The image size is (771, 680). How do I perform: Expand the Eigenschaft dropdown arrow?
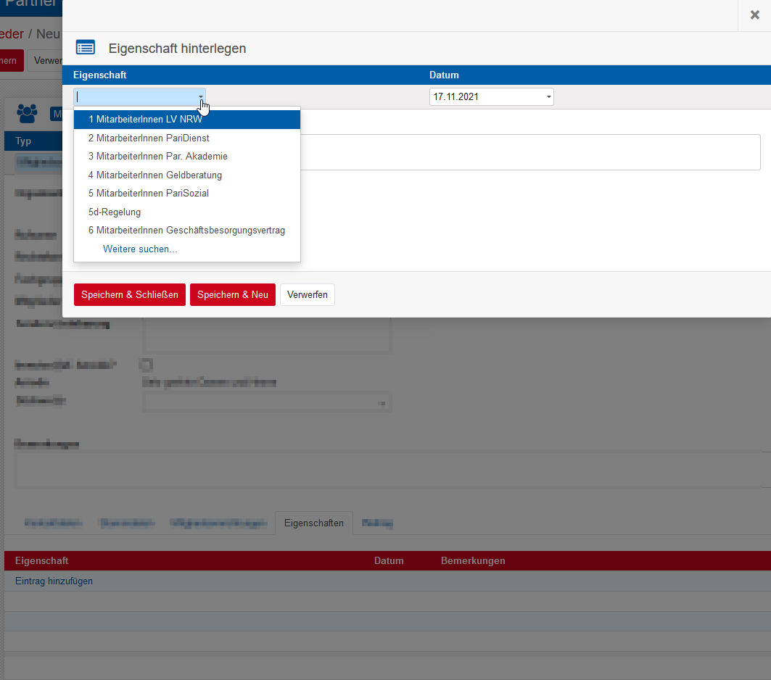201,97
